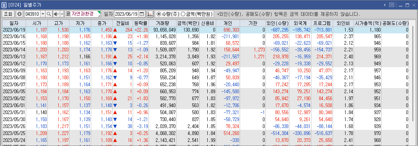Click the 기관 column header

[253, 23]
